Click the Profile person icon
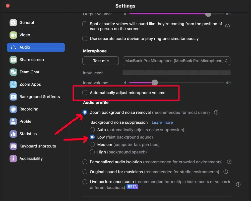 [x=13, y=122]
